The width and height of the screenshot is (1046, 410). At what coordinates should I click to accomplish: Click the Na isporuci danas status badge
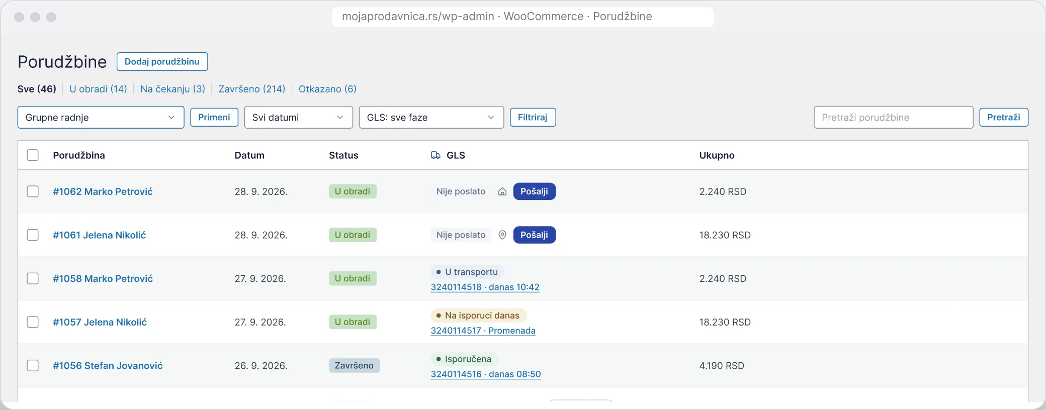[x=478, y=315]
